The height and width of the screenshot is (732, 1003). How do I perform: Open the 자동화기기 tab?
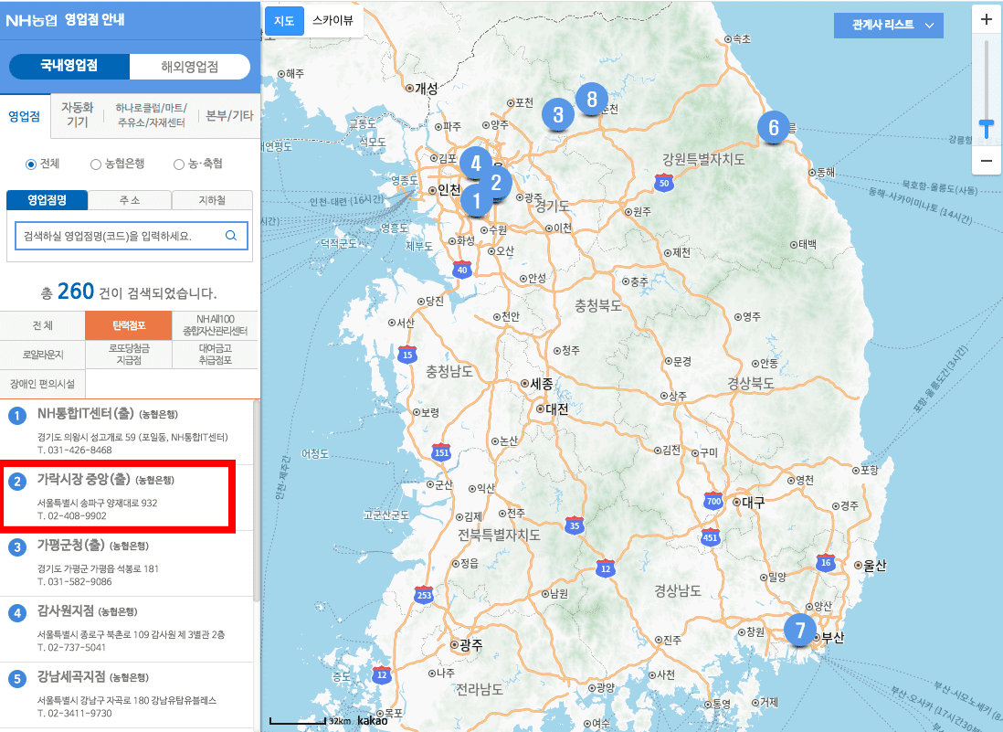78,114
